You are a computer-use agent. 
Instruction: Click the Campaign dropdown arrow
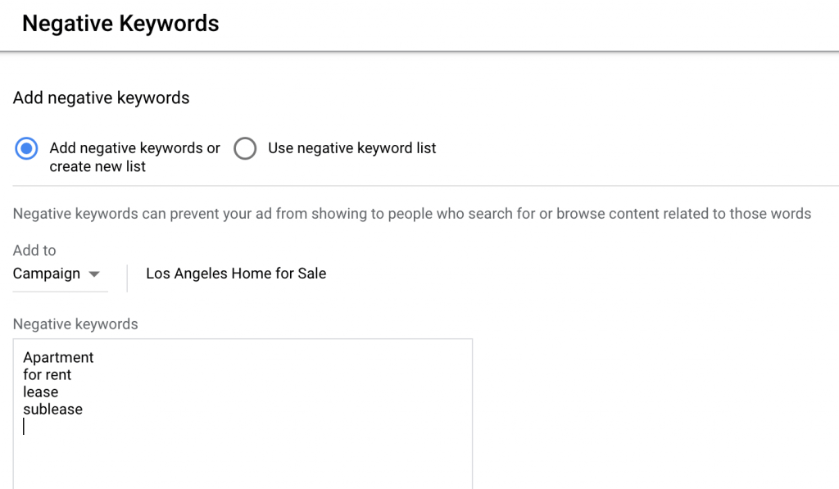coord(95,274)
